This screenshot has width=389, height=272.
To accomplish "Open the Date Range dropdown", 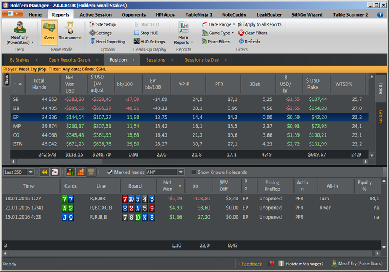I will 218,24.
